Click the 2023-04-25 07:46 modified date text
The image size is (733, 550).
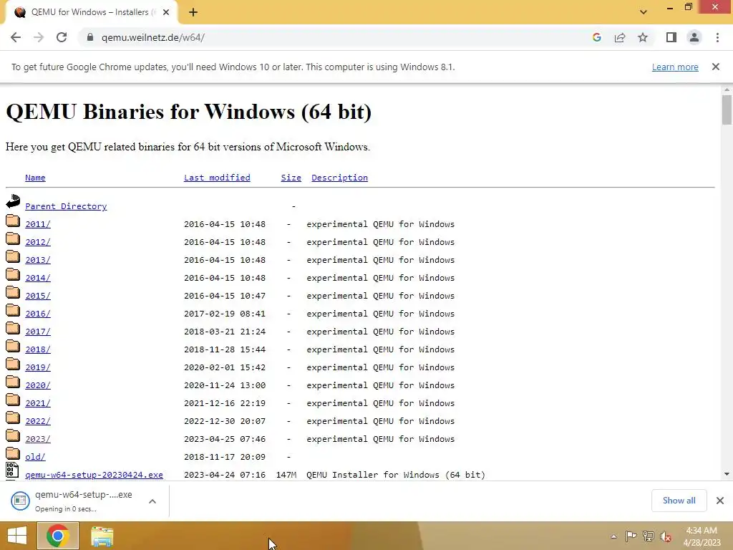click(225, 439)
